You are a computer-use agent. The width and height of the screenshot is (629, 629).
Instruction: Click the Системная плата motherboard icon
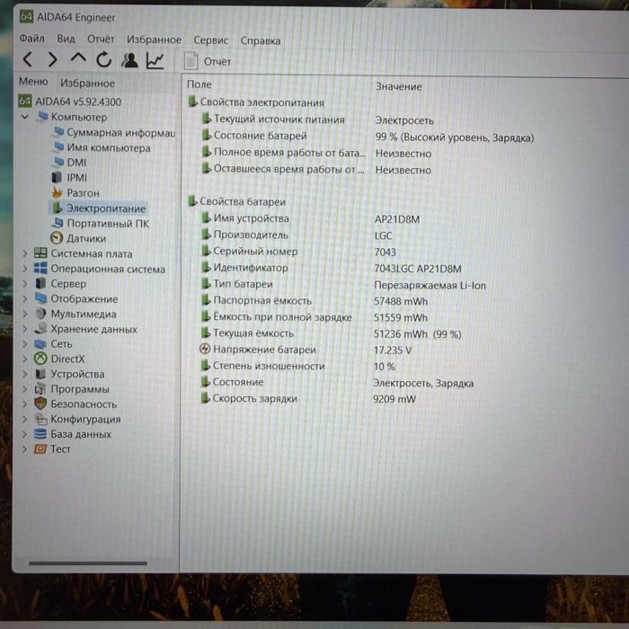tap(40, 252)
